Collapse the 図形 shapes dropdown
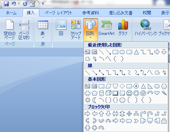This screenshot has width=170, height=132. pos(91,30)
